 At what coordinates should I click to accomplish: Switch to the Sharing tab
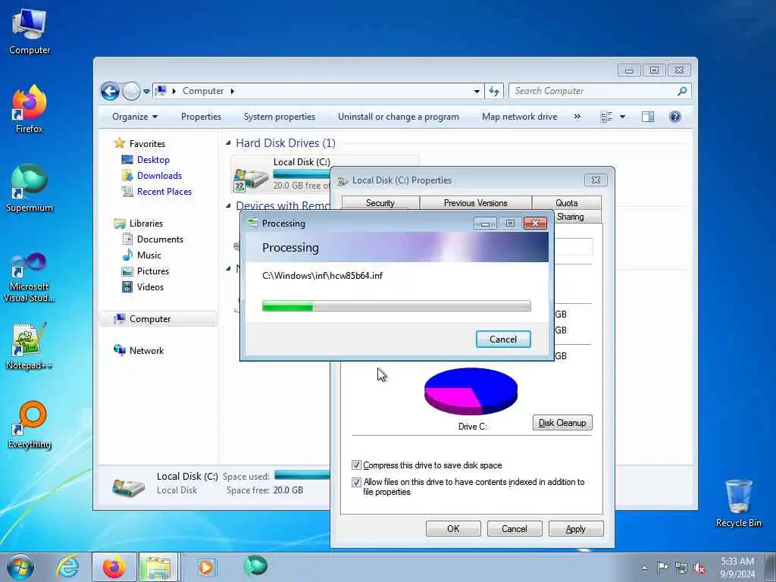coord(570,217)
